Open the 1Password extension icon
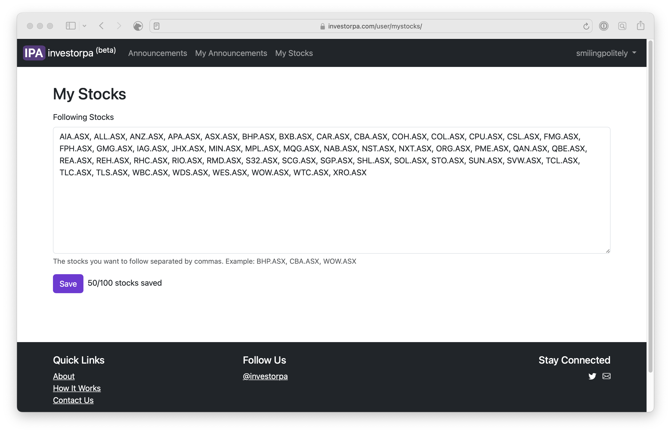The width and height of the screenshot is (671, 433). (x=604, y=26)
